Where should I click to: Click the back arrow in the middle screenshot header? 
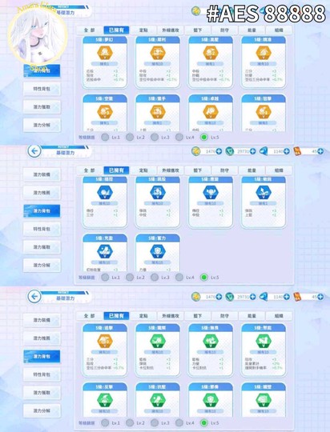(34, 151)
